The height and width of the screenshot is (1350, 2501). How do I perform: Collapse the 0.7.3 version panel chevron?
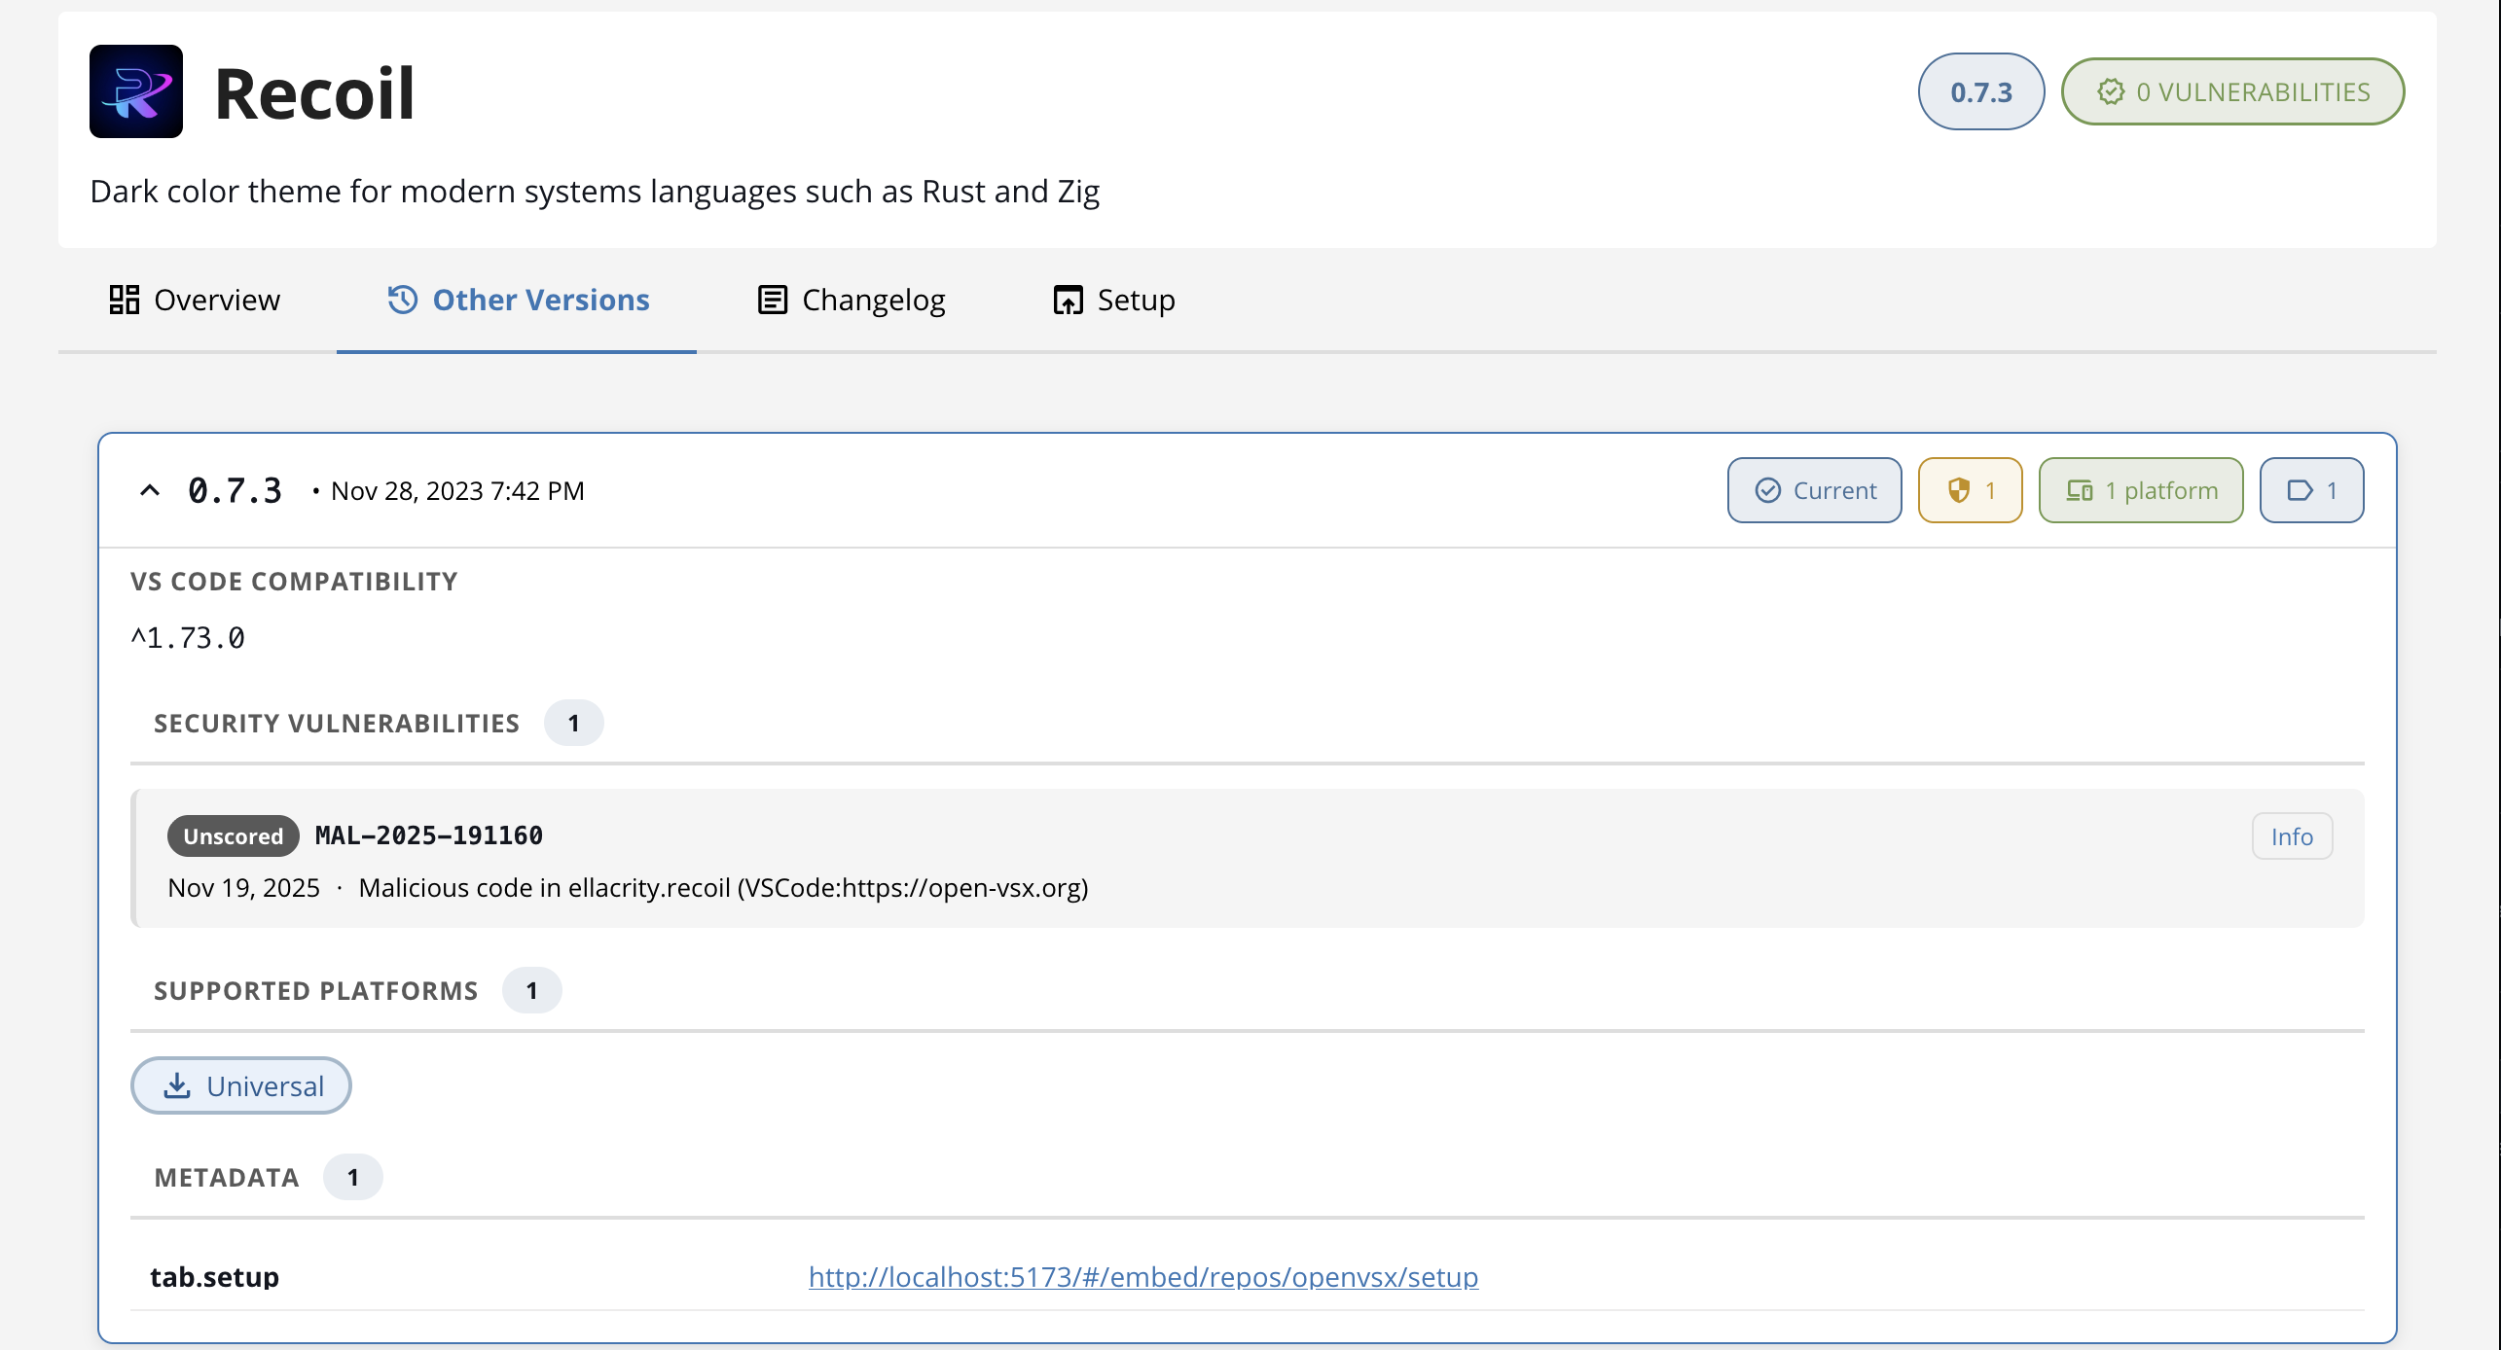tap(150, 490)
